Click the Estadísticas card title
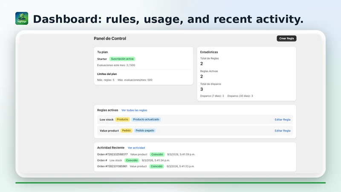This screenshot has height=192, width=341. click(209, 52)
